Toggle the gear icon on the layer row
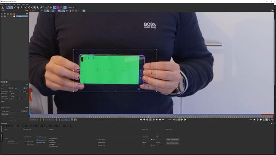The width and height of the screenshot is (276, 155). 5,16
